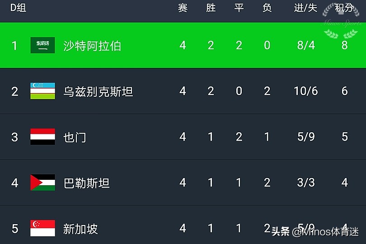Click the D组 group header
Viewport: 366px width, 244px height.
(x=18, y=8)
